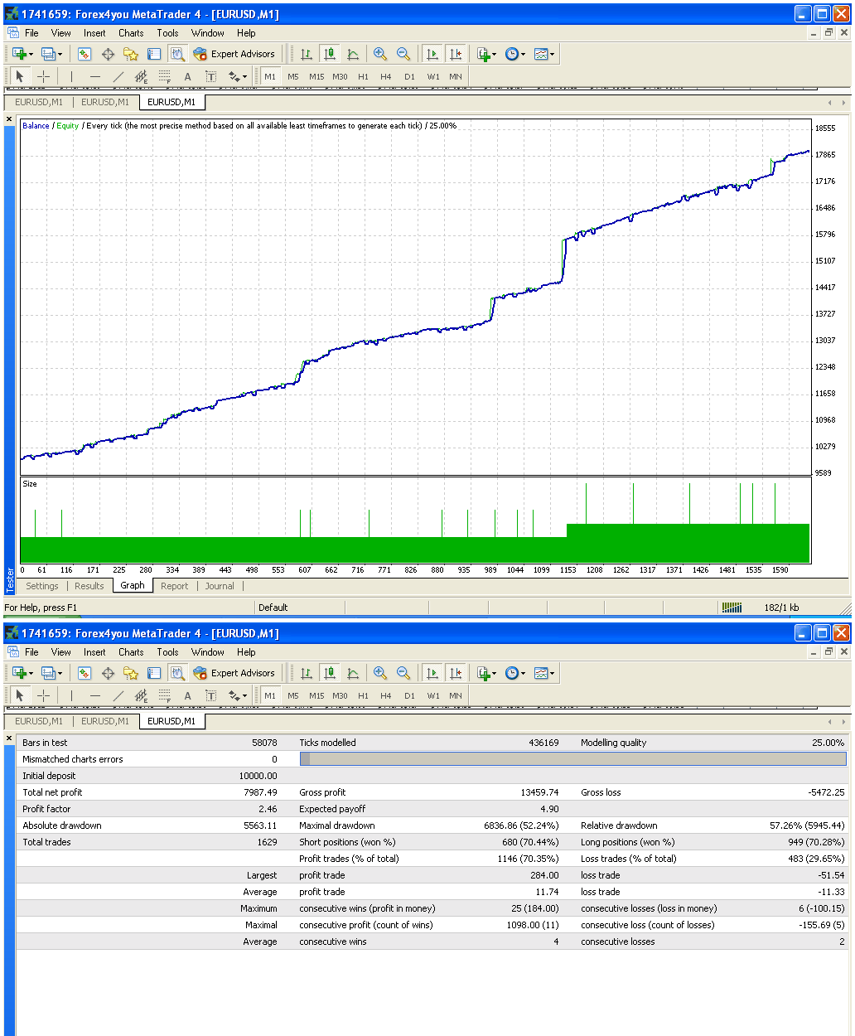Image resolution: width=855 pixels, height=1036 pixels.
Task: Toggle auto scroll on the chart
Action: 432,53
